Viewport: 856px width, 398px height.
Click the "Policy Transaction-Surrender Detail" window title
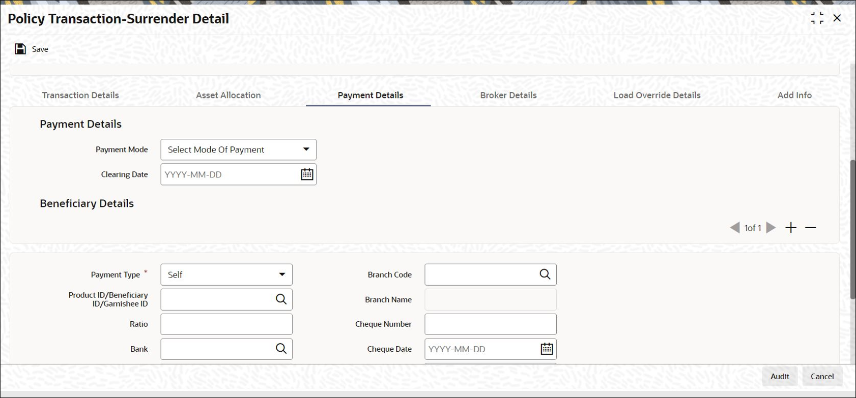pyautogui.click(x=119, y=19)
